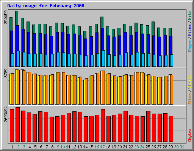Click the red KBytes bar for day 17
Viewport: 194px width, 151px height.
tap(103, 126)
